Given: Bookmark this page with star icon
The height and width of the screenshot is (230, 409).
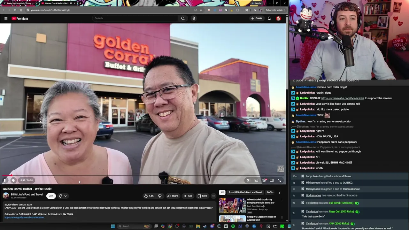Looking at the screenshot, I should [x=201, y=10].
